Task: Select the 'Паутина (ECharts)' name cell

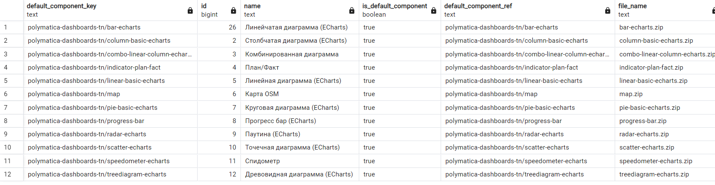Action: pos(273,134)
